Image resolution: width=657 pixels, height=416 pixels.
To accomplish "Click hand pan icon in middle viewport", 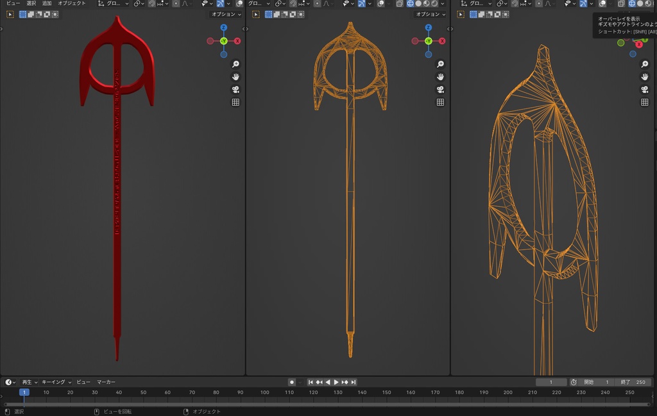I will (x=440, y=76).
